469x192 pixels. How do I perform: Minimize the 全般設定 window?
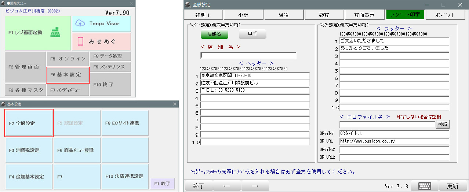click(x=426, y=5)
